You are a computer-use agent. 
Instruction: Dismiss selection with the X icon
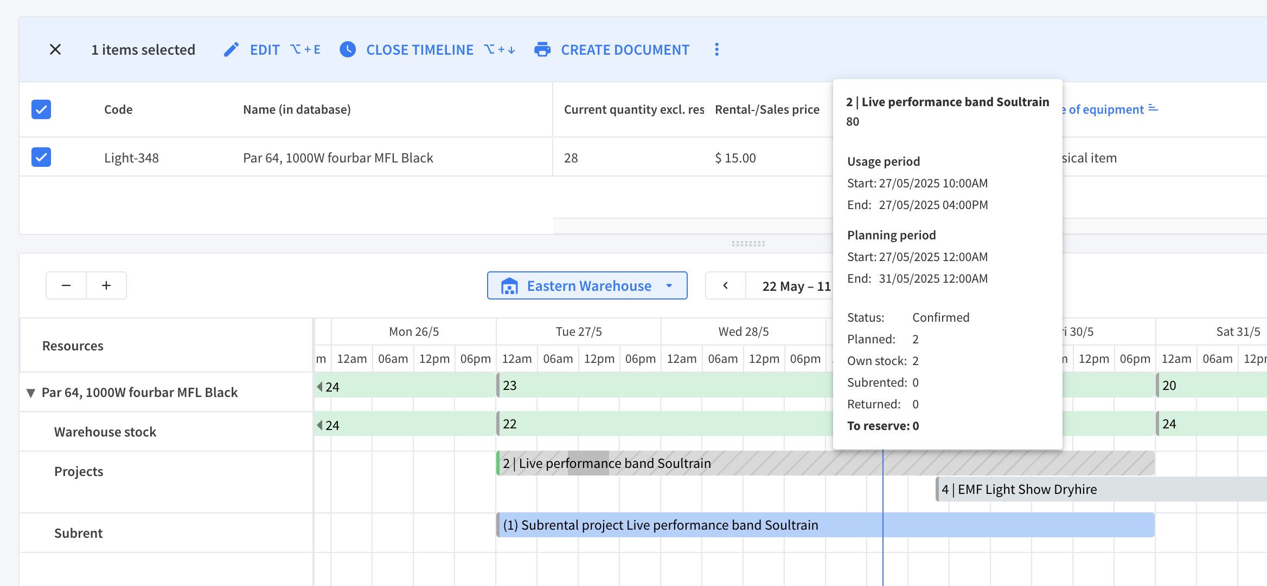55,50
